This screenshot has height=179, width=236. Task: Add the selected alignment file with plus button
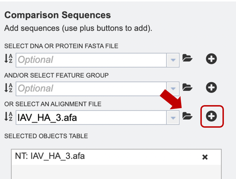pos(211,116)
